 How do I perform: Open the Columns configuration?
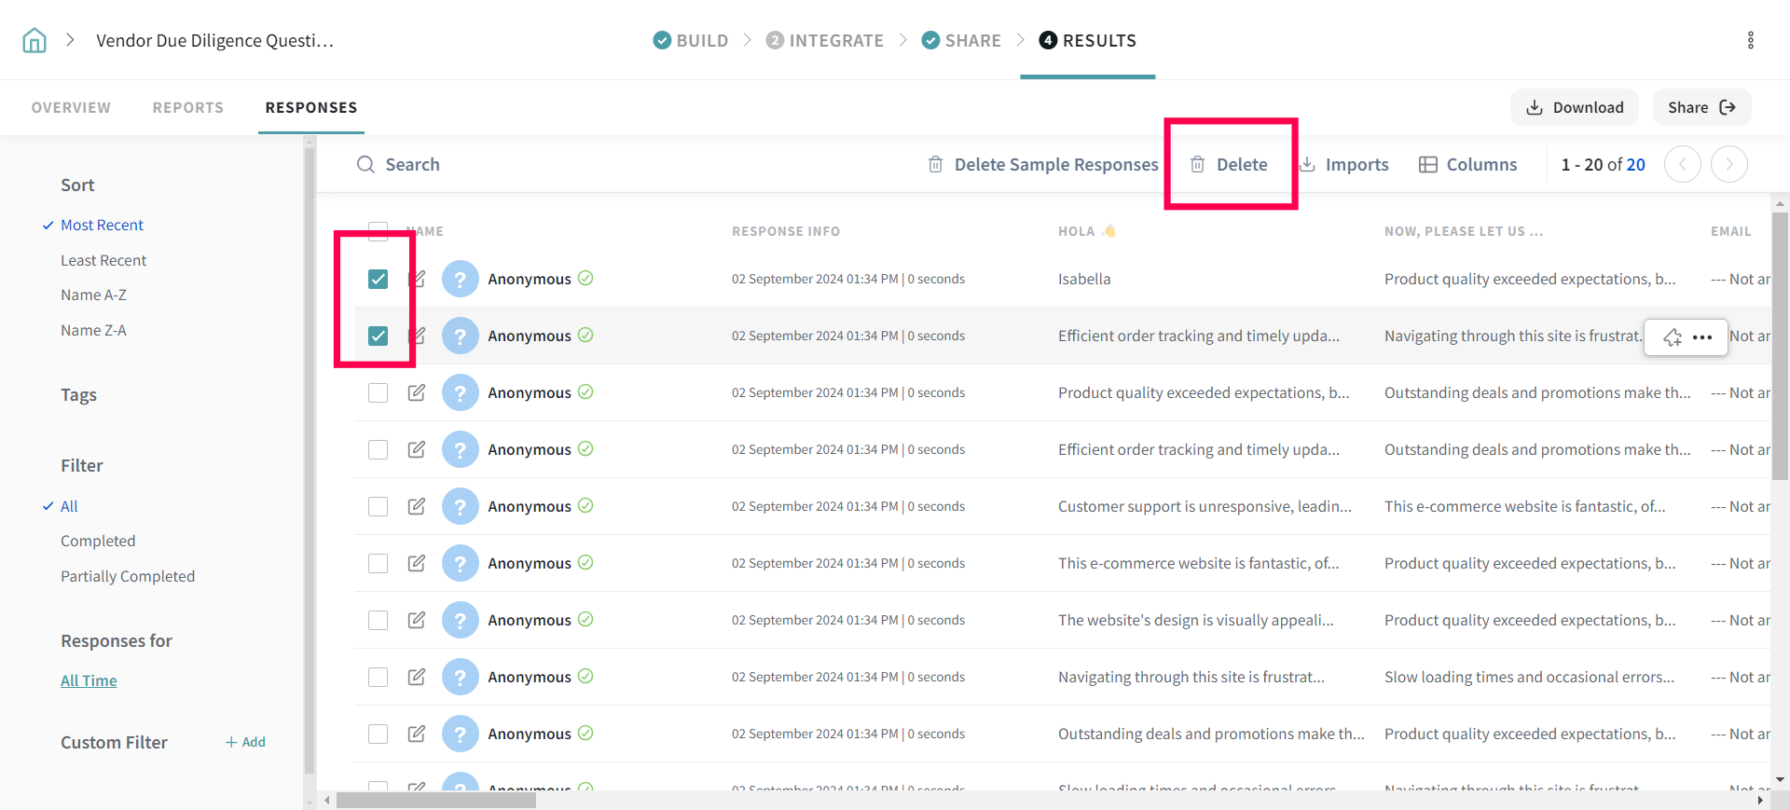point(1468,164)
